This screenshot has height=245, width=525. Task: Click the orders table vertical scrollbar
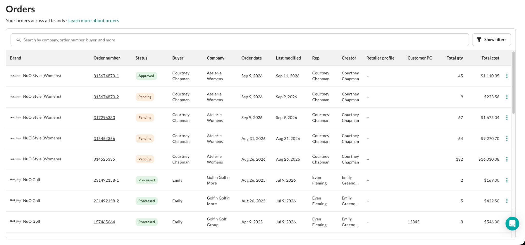pos(513,83)
